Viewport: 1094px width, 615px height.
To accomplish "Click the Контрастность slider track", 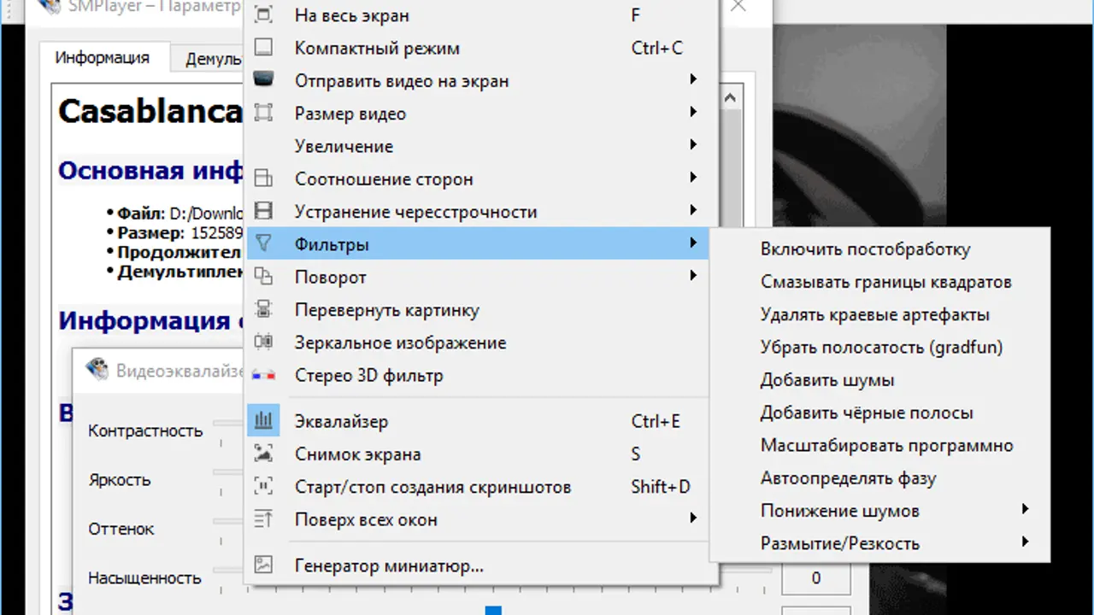I will coord(228,422).
